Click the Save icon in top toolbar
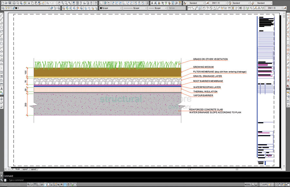The width and height of the screenshot is (290, 187). [10, 3]
